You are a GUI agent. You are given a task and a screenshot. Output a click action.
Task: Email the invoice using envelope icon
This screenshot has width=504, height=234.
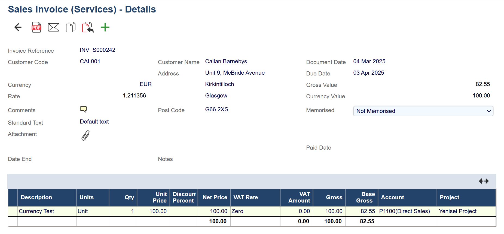54,27
